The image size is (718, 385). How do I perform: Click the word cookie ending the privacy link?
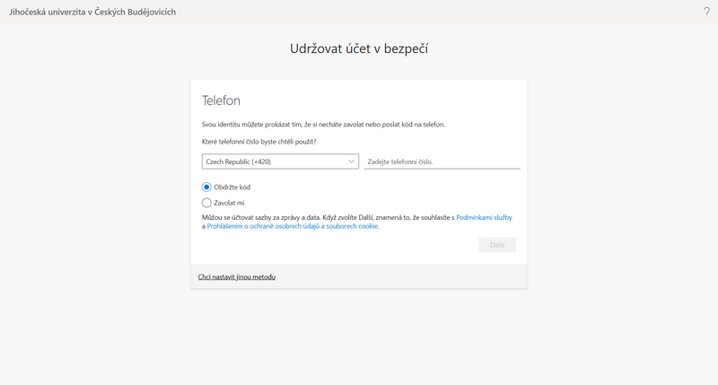[x=367, y=226]
